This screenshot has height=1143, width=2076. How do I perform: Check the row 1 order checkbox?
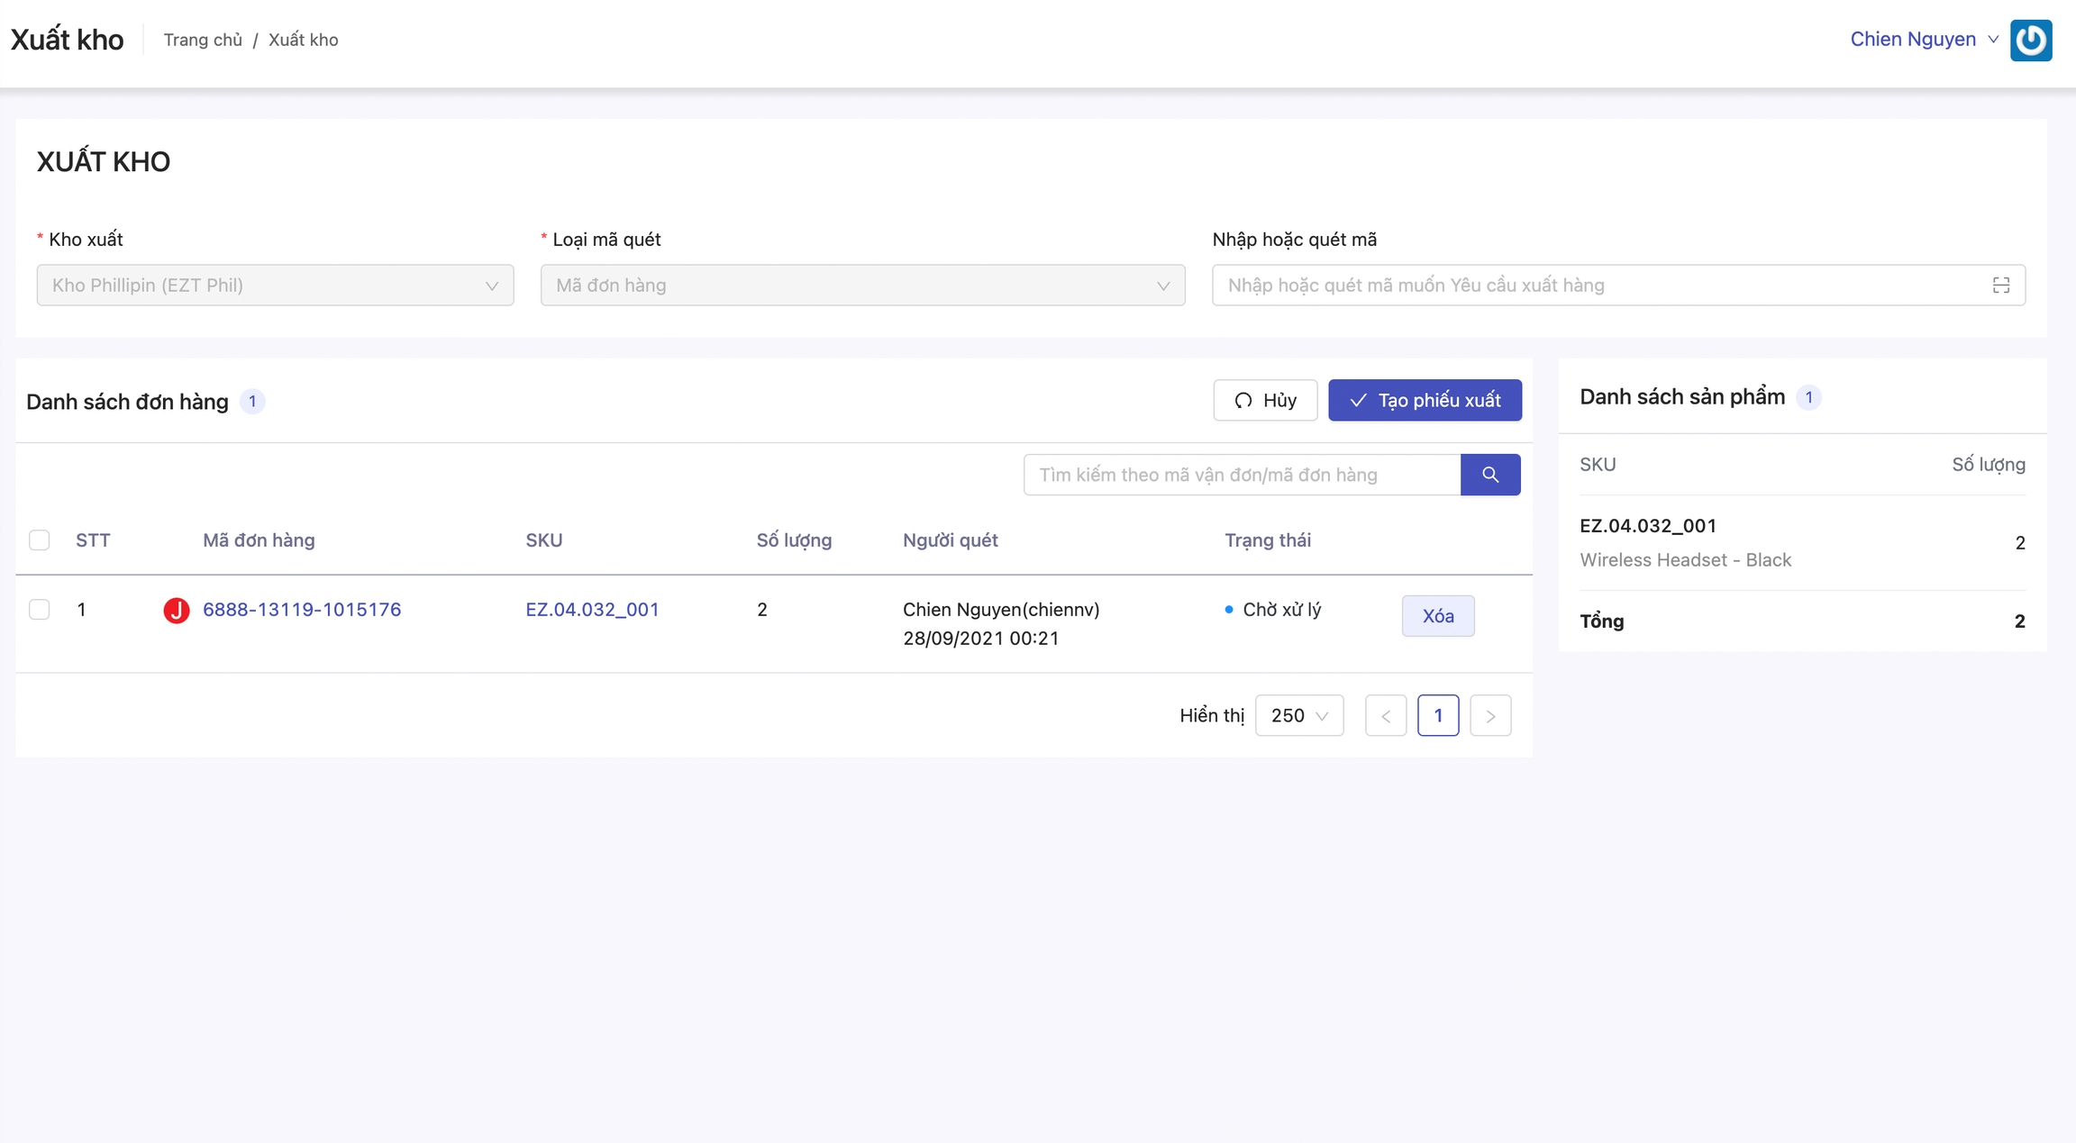tap(40, 610)
